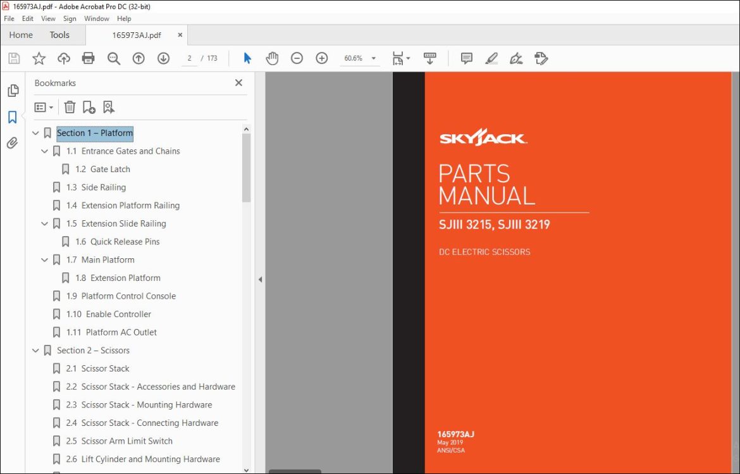
Task: Select 2.6 Lift Cylinder and Mounting Hardware
Action: (x=142, y=459)
